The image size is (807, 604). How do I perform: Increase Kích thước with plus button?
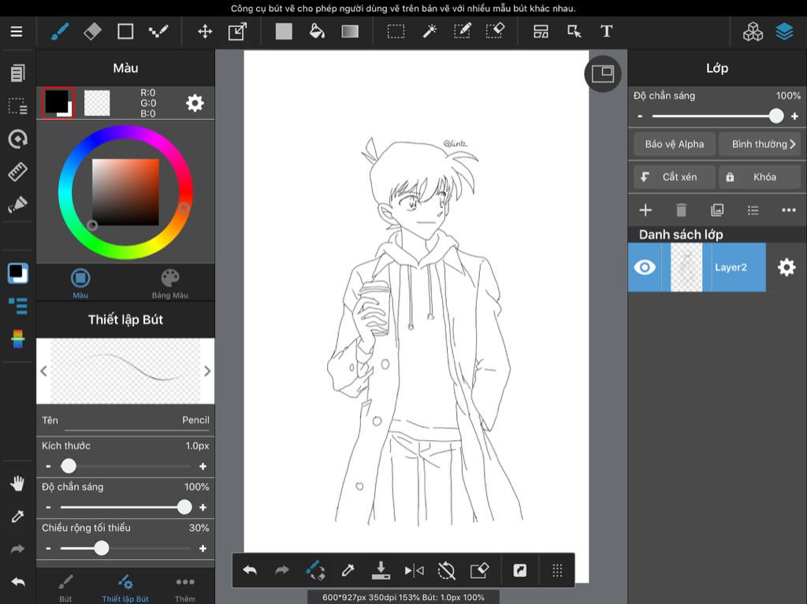pyautogui.click(x=203, y=466)
